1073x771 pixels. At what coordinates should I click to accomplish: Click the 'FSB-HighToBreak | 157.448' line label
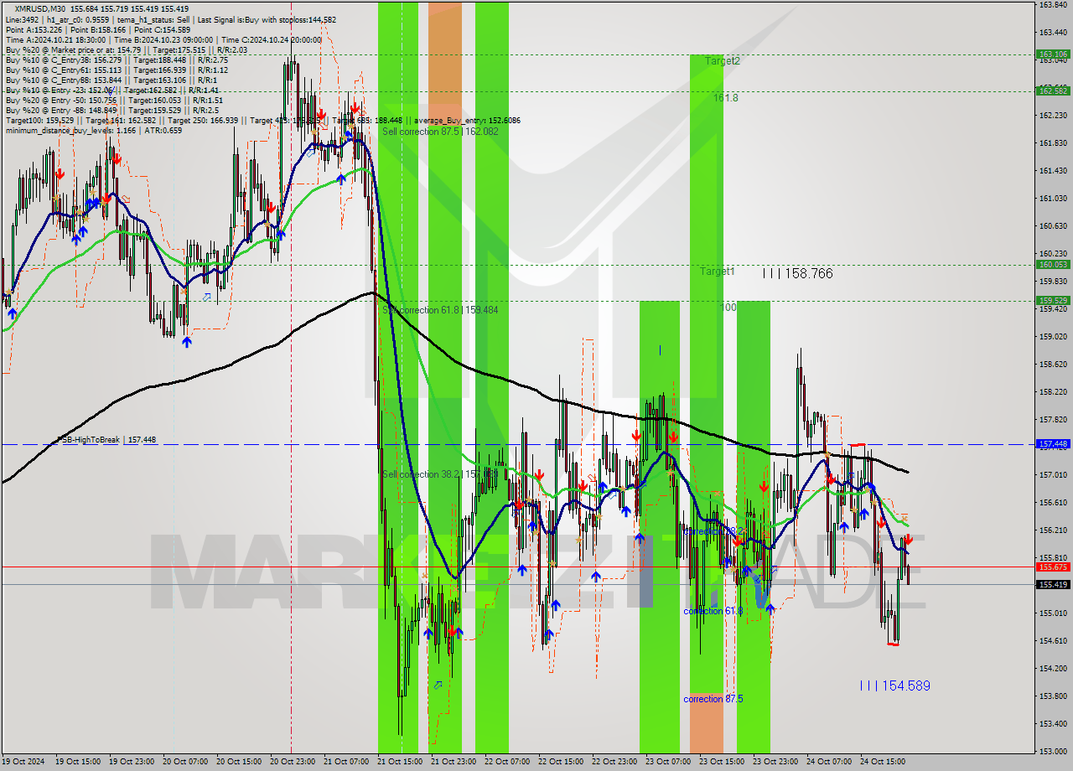[x=106, y=439]
